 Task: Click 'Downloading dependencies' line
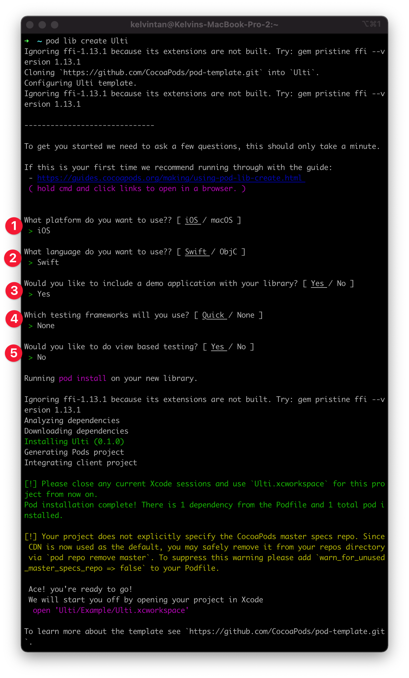tap(76, 431)
